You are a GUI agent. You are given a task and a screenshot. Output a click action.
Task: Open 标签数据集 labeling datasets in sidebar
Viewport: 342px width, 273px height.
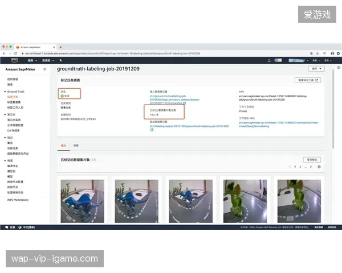tap(14, 102)
